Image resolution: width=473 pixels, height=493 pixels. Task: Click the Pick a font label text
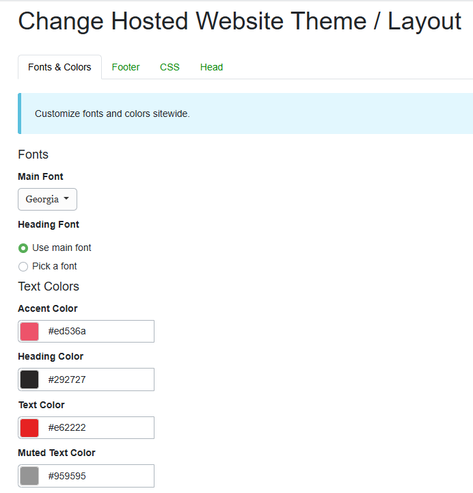pos(55,266)
